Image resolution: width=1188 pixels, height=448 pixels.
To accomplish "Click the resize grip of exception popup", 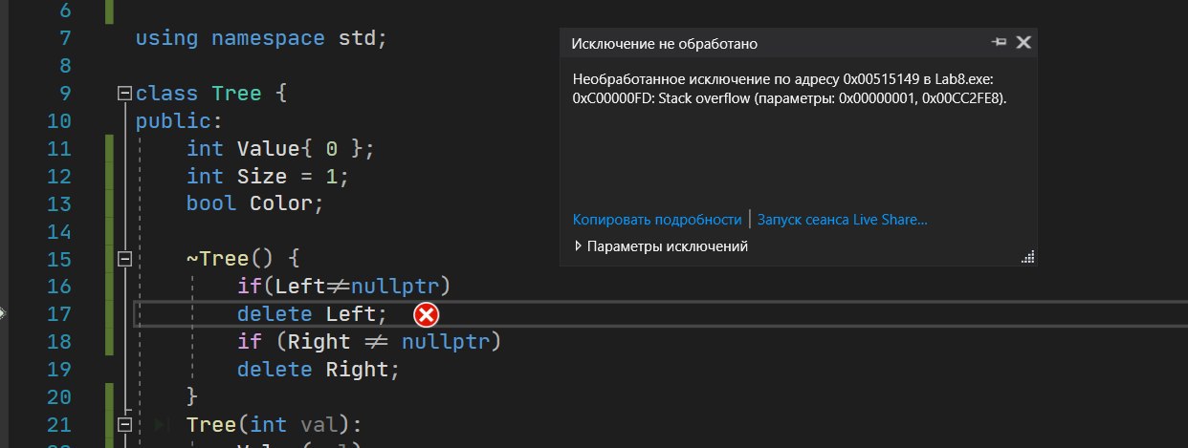I will click(x=1029, y=256).
